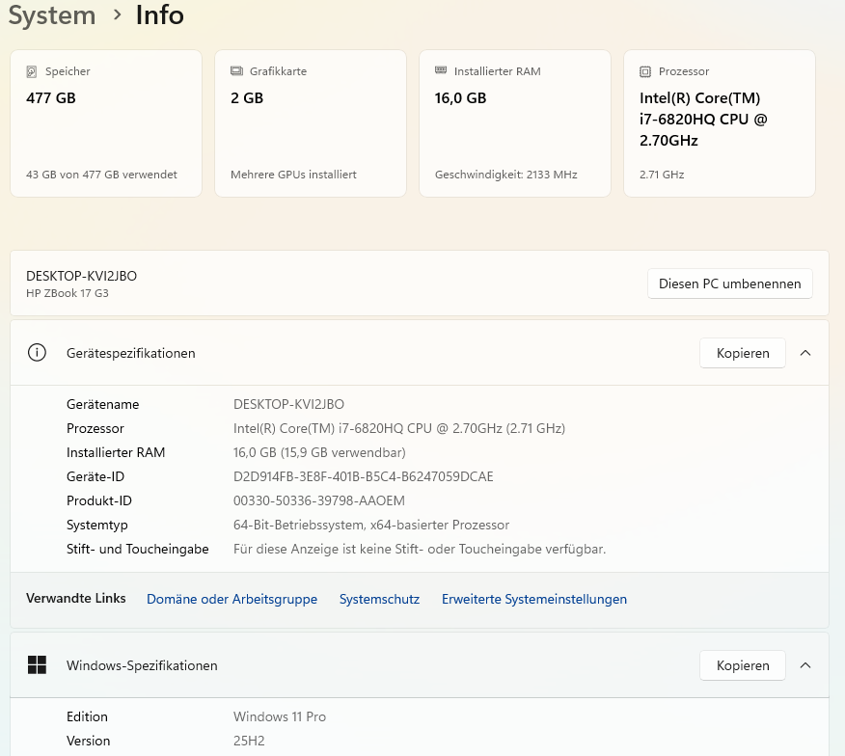Click the text 43 GB von 477 GB verwendet
Image resolution: width=845 pixels, height=756 pixels.
pos(101,175)
